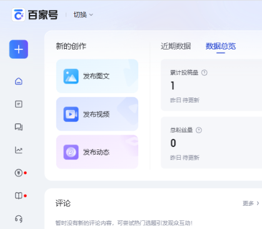Image resolution: width=262 pixels, height=229 pixels.
Task: Open customer service headset icon in sidebar
Action: click(19, 219)
